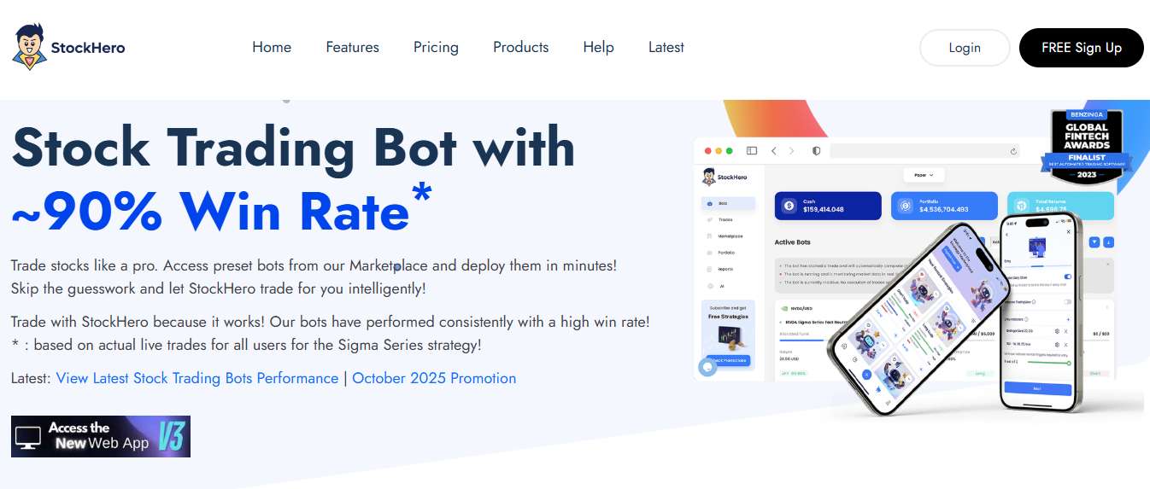The height and width of the screenshot is (489, 1150).
Task: Select Bots in the preview sidebar
Action: point(728,204)
